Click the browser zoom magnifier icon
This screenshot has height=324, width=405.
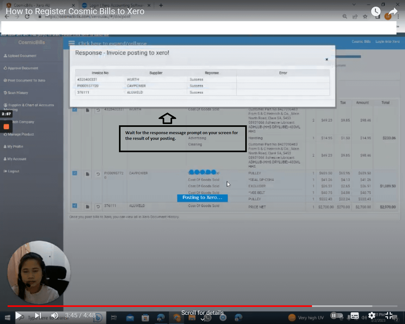click(x=345, y=16)
